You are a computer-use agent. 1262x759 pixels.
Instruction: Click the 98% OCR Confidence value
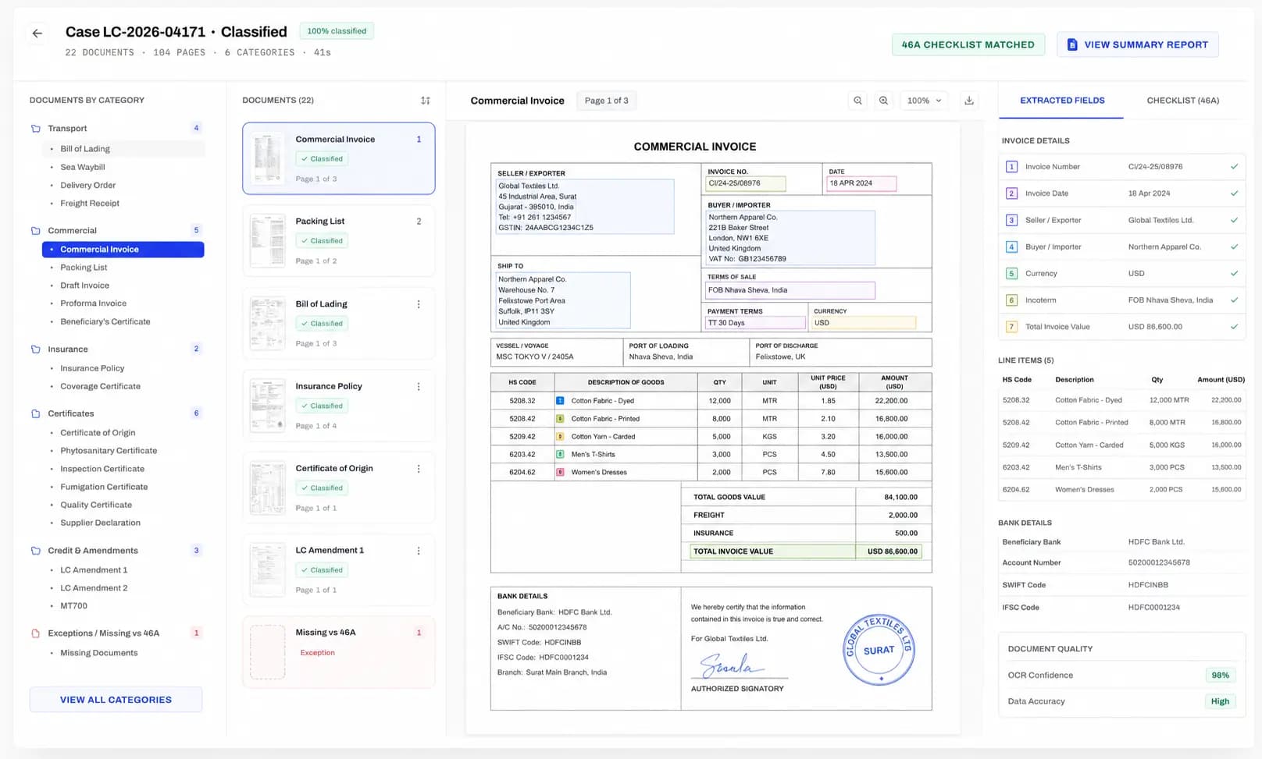click(x=1221, y=676)
